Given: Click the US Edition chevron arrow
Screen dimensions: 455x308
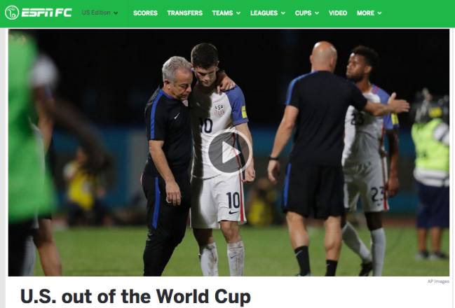Looking at the screenshot, I should (x=116, y=13).
